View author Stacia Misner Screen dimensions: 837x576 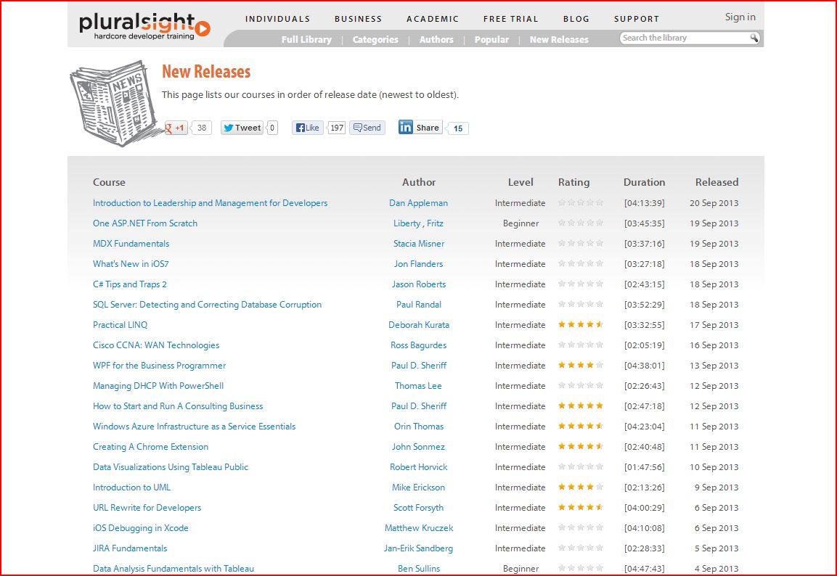tap(418, 244)
